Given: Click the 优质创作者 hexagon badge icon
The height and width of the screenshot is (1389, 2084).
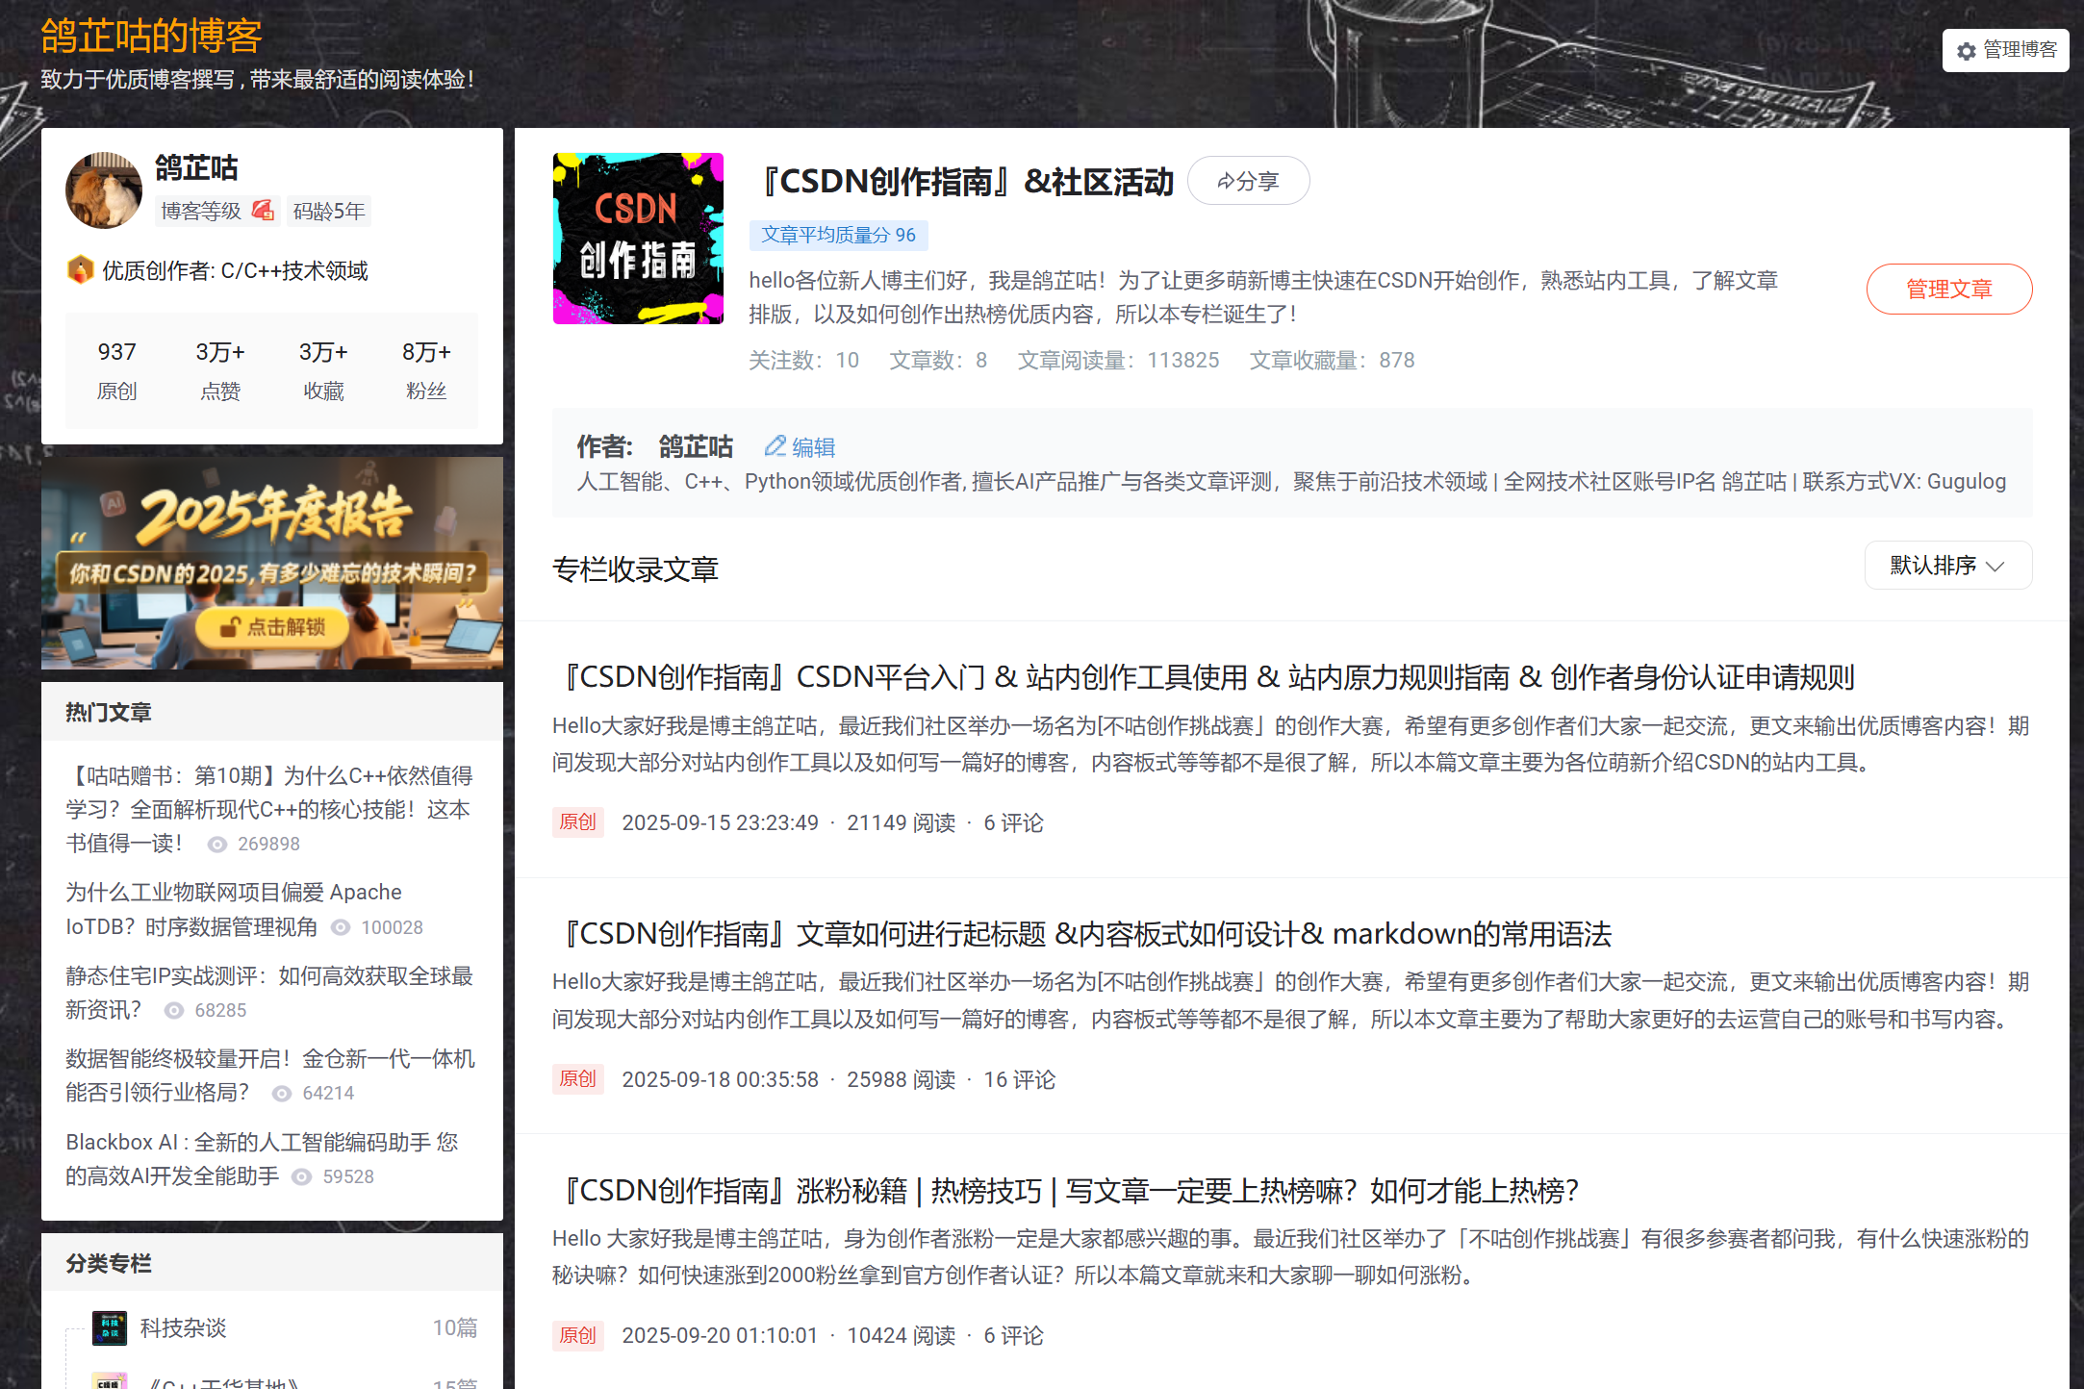Looking at the screenshot, I should pyautogui.click(x=80, y=270).
